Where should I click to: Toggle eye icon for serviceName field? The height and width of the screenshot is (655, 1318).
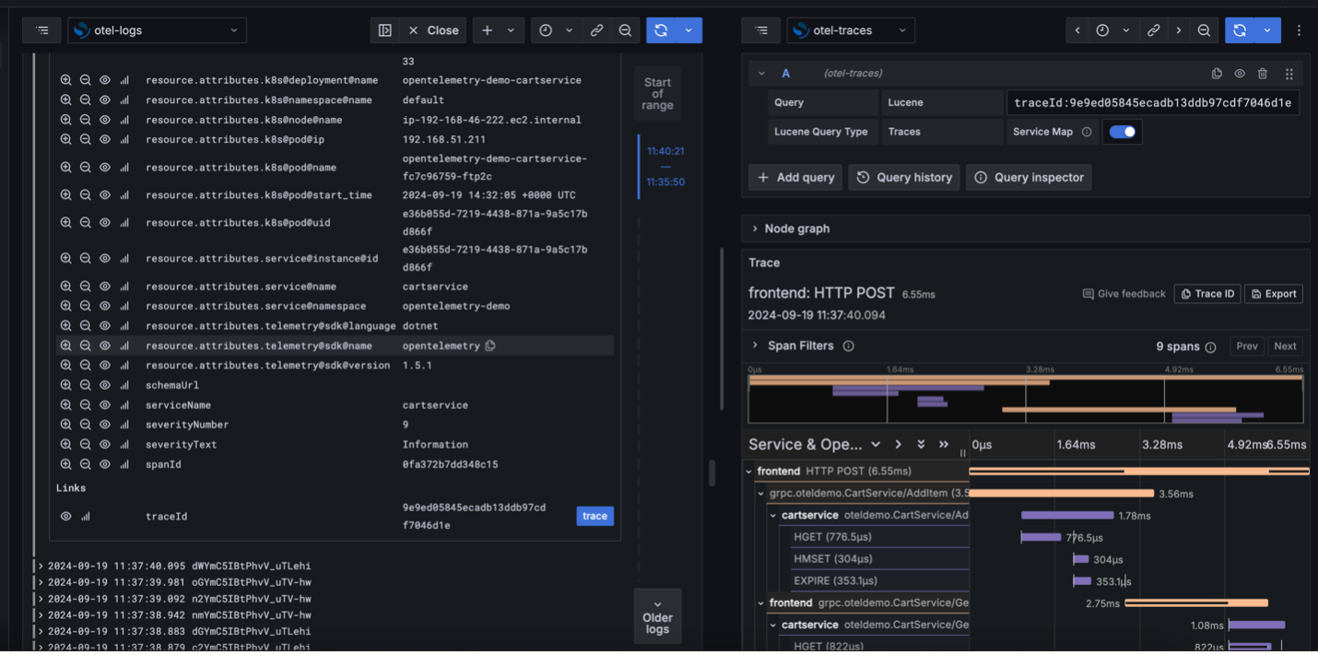click(x=105, y=405)
